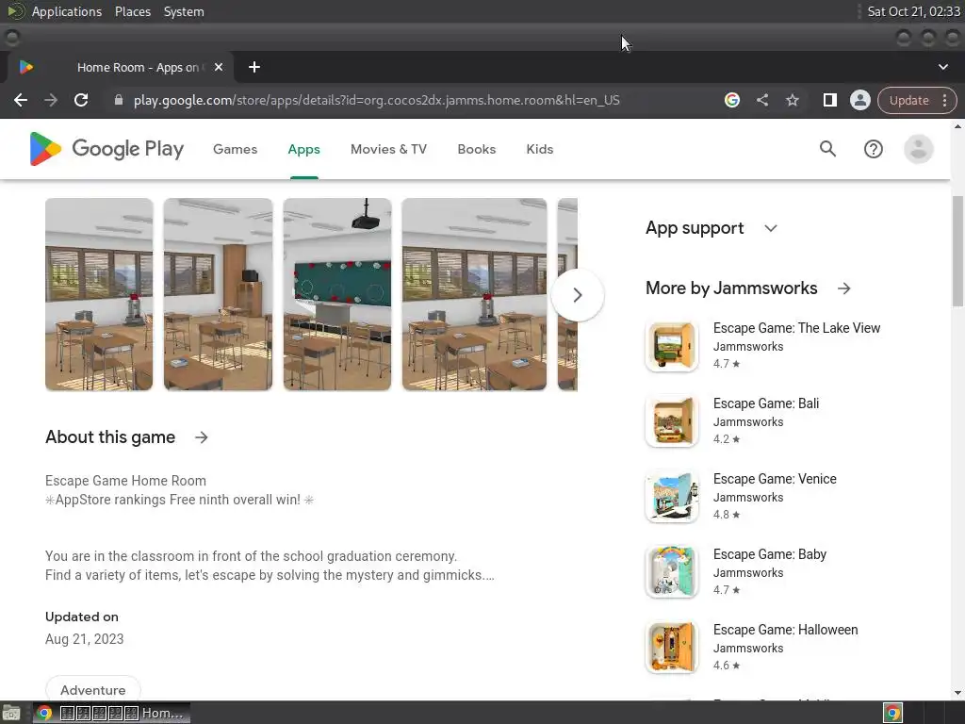
Task: Open Escape Game: The Lake View icon
Action: click(671, 346)
